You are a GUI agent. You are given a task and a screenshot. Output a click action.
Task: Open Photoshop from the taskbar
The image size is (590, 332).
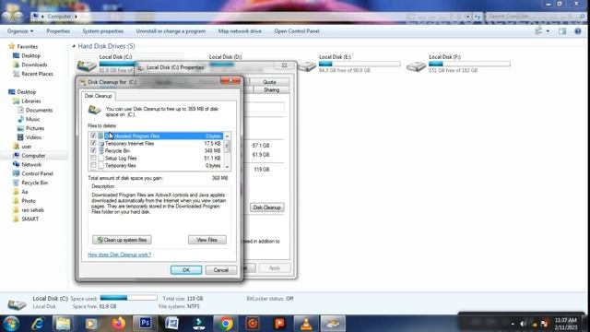pos(146,323)
